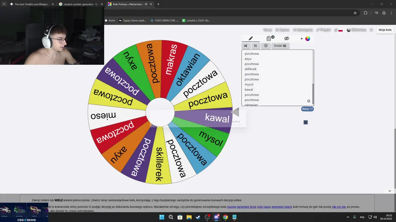
Task: Click the purple kawal wheel segment
Action: coord(213,119)
